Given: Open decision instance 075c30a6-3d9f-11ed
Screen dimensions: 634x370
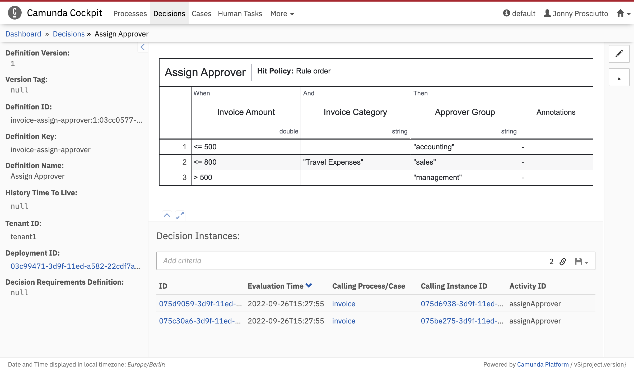Looking at the screenshot, I should (200, 321).
